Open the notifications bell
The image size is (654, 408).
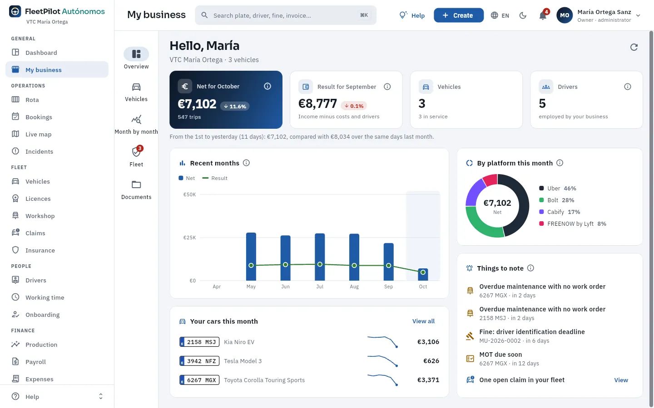point(543,15)
